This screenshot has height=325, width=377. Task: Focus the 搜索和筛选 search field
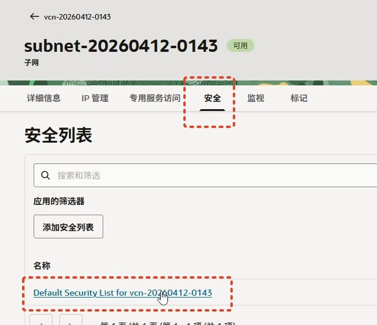point(208,176)
